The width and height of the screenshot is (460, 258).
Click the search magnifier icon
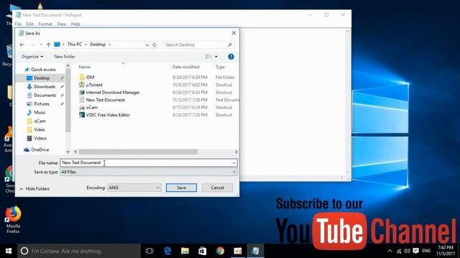[230, 44]
